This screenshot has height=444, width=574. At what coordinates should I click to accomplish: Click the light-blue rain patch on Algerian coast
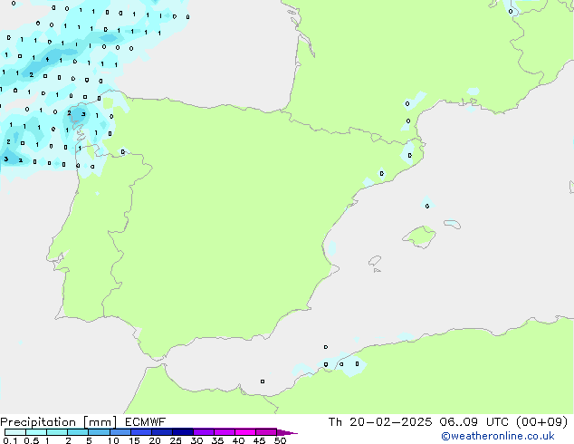349,365
